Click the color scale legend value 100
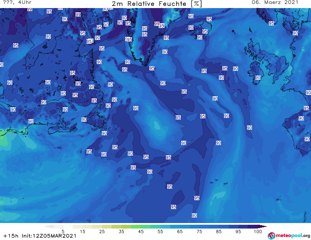 tap(258, 232)
